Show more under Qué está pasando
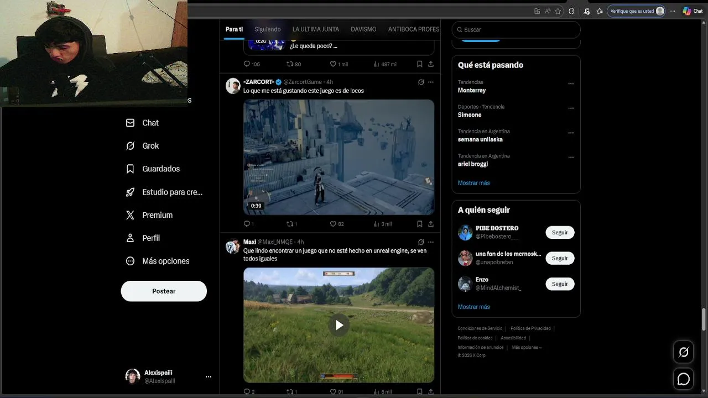The height and width of the screenshot is (398, 708). tap(474, 183)
